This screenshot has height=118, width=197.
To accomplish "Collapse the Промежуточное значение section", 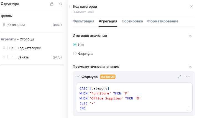I will click(x=190, y=67).
